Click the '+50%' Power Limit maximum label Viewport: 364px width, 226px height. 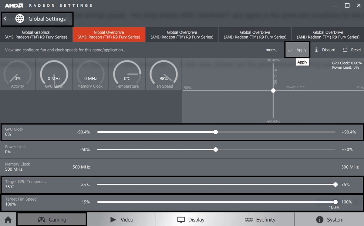coord(347,150)
